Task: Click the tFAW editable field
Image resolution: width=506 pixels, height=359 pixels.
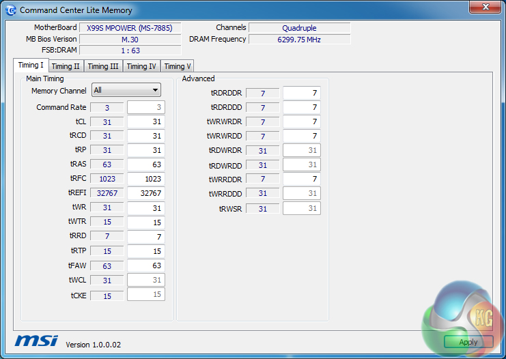Action: (146, 265)
